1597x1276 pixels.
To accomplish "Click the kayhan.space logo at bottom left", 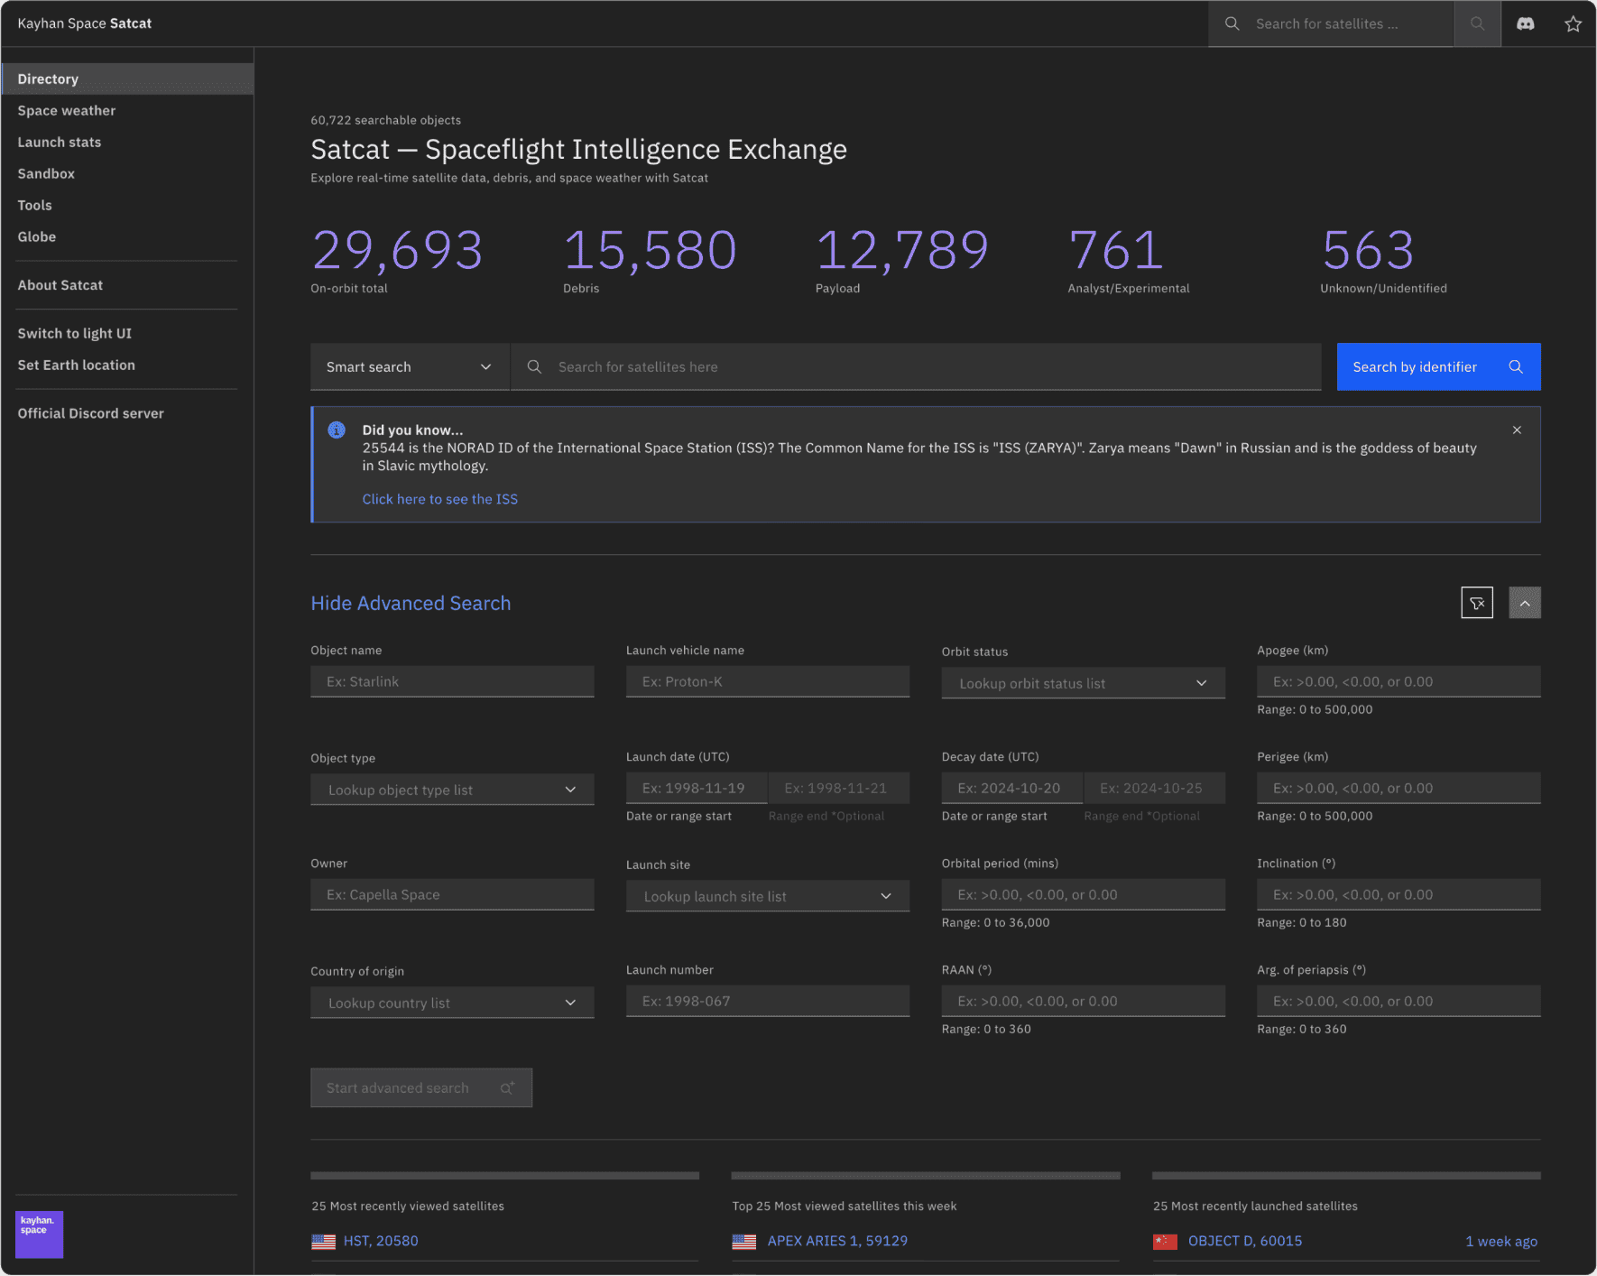I will (38, 1234).
